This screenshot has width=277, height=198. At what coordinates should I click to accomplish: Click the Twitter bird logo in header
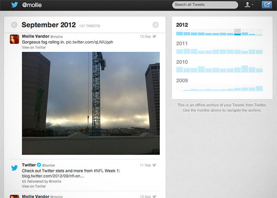tap(14, 5)
